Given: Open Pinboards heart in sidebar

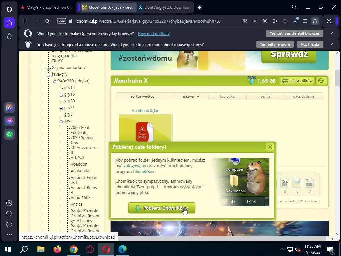Looking at the screenshot, I should click(9, 214).
